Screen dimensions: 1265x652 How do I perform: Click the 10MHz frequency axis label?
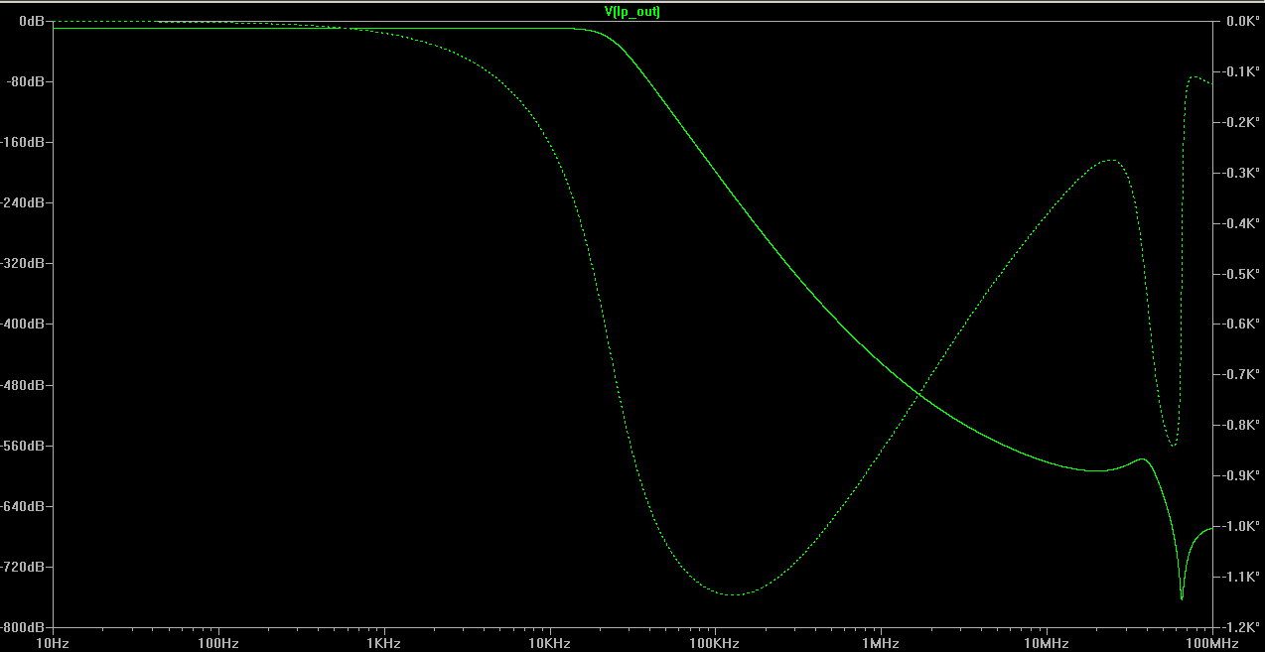click(x=1047, y=643)
